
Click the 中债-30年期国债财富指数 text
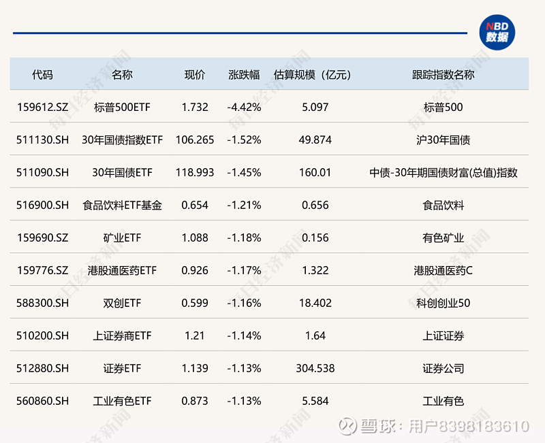click(x=442, y=172)
